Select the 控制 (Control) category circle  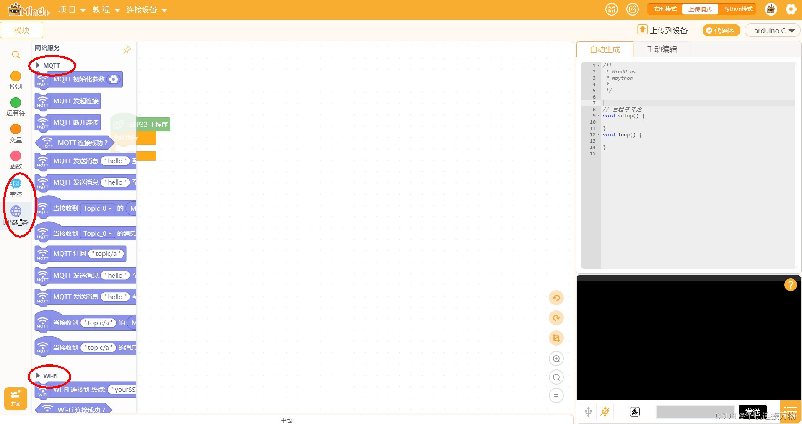[16, 76]
